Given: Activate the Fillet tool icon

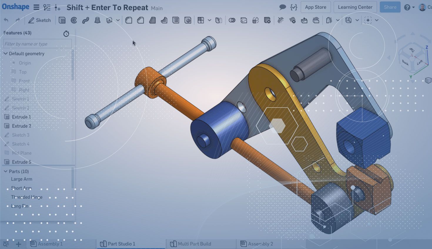Looking at the screenshot, I should [129, 20].
